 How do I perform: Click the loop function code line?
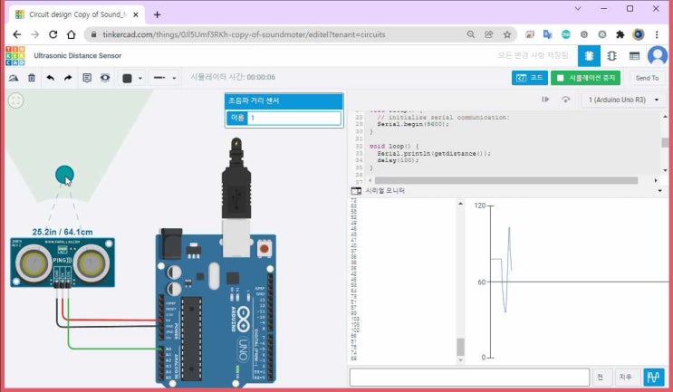tap(394, 147)
